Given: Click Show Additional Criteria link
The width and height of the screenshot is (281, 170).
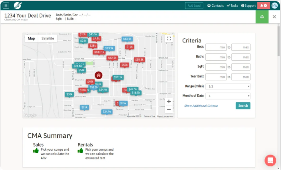Looking at the screenshot, I should click(201, 106).
